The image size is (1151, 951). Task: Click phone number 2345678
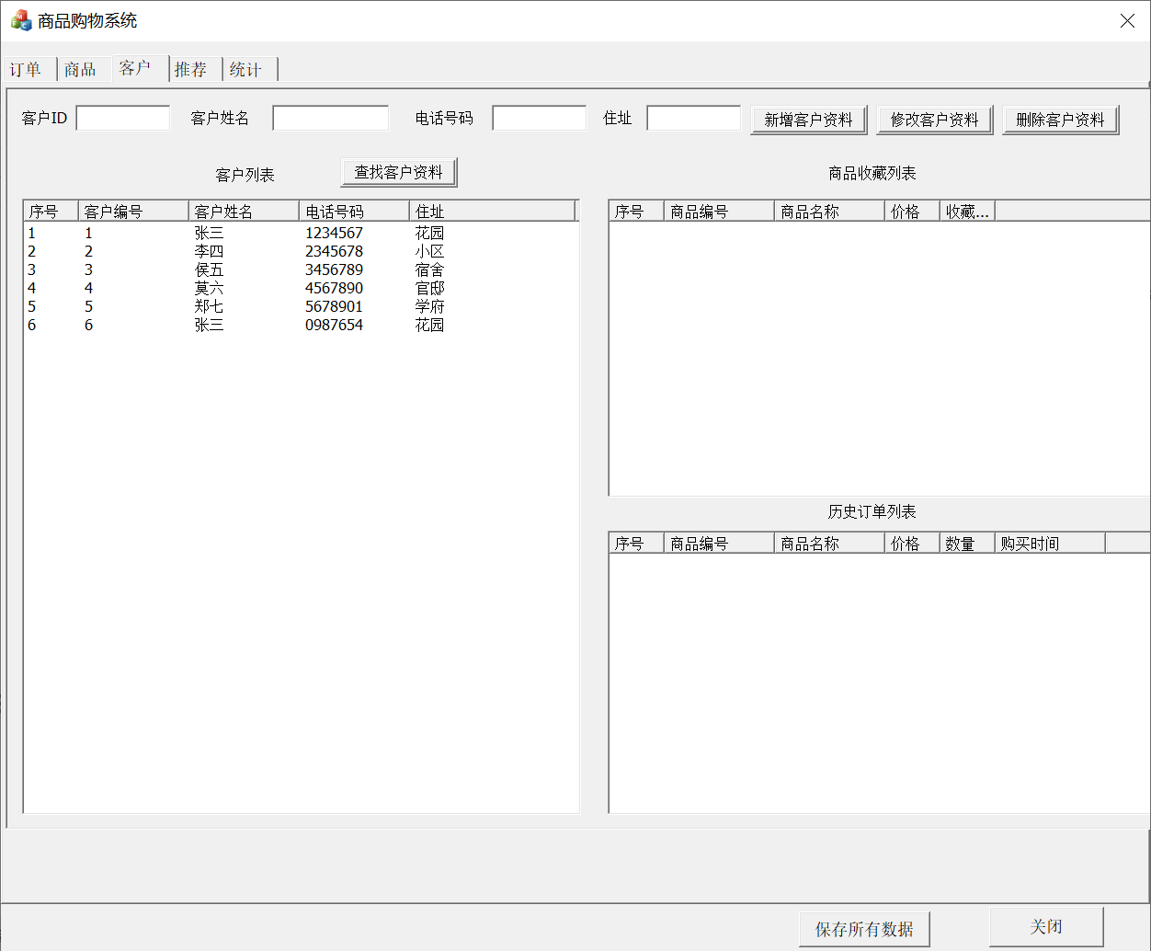(x=334, y=251)
